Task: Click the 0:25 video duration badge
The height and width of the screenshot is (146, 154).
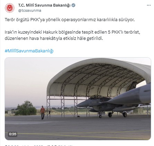Action: [13, 134]
